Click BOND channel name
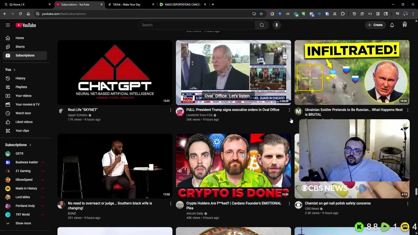 pos(72,213)
